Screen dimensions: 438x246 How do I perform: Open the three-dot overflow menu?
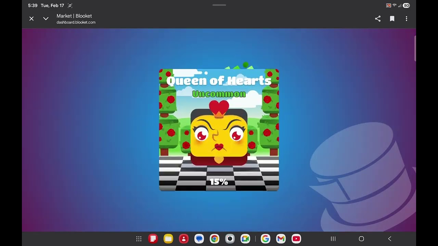point(407,19)
